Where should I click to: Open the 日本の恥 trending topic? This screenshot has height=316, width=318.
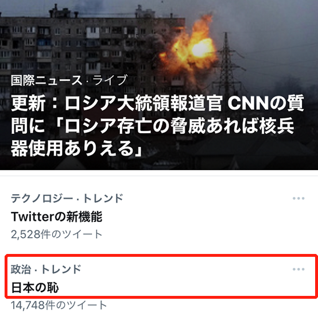point(35,288)
